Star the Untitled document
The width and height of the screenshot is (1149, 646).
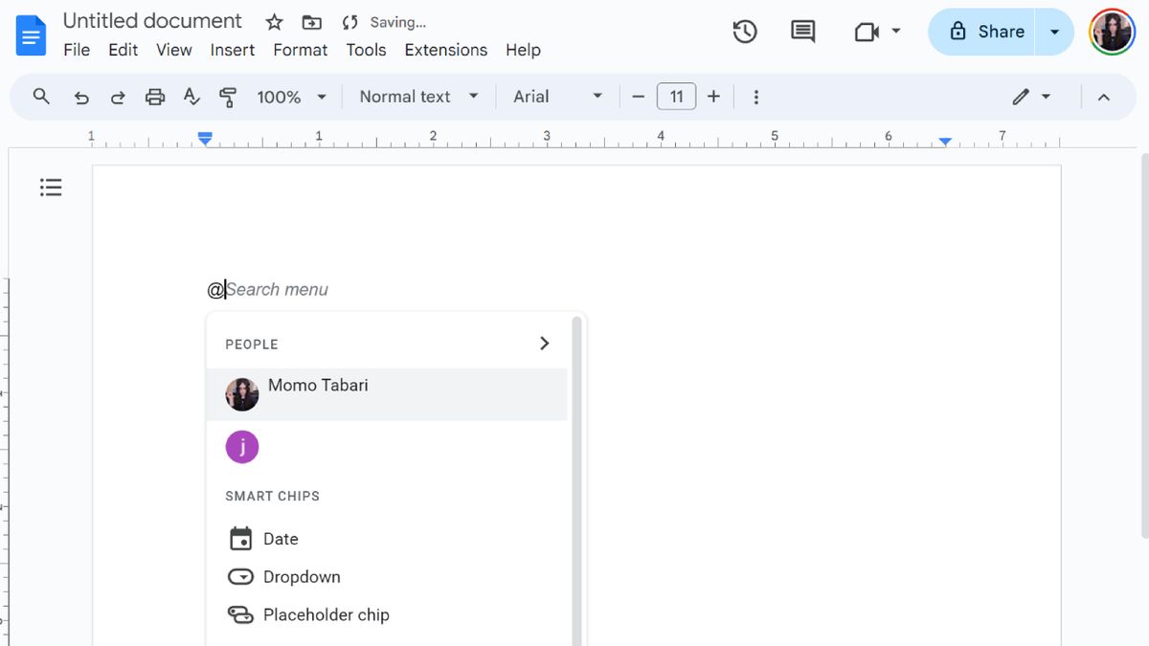tap(274, 21)
